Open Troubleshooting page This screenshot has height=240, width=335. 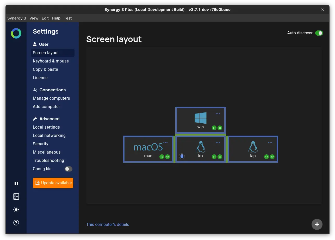point(48,160)
